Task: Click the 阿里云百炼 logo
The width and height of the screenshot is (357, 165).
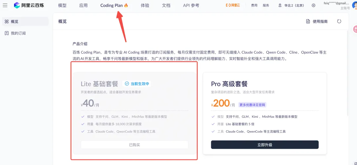Action: point(29,5)
